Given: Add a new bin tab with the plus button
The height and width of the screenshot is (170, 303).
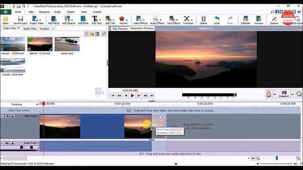Looking at the screenshot, I should [53, 29].
